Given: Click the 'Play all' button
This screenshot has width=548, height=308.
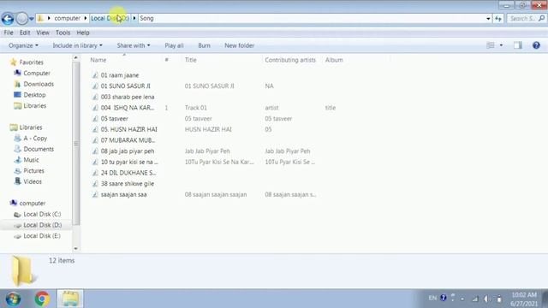Looking at the screenshot, I should tap(174, 45).
